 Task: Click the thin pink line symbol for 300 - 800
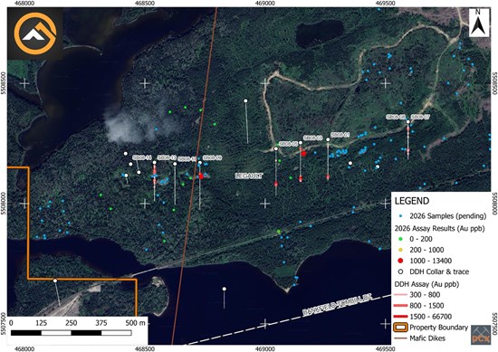400,295
